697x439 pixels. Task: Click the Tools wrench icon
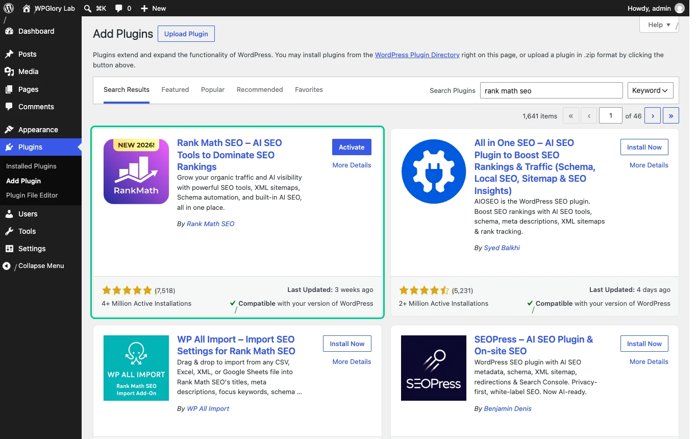pos(9,231)
